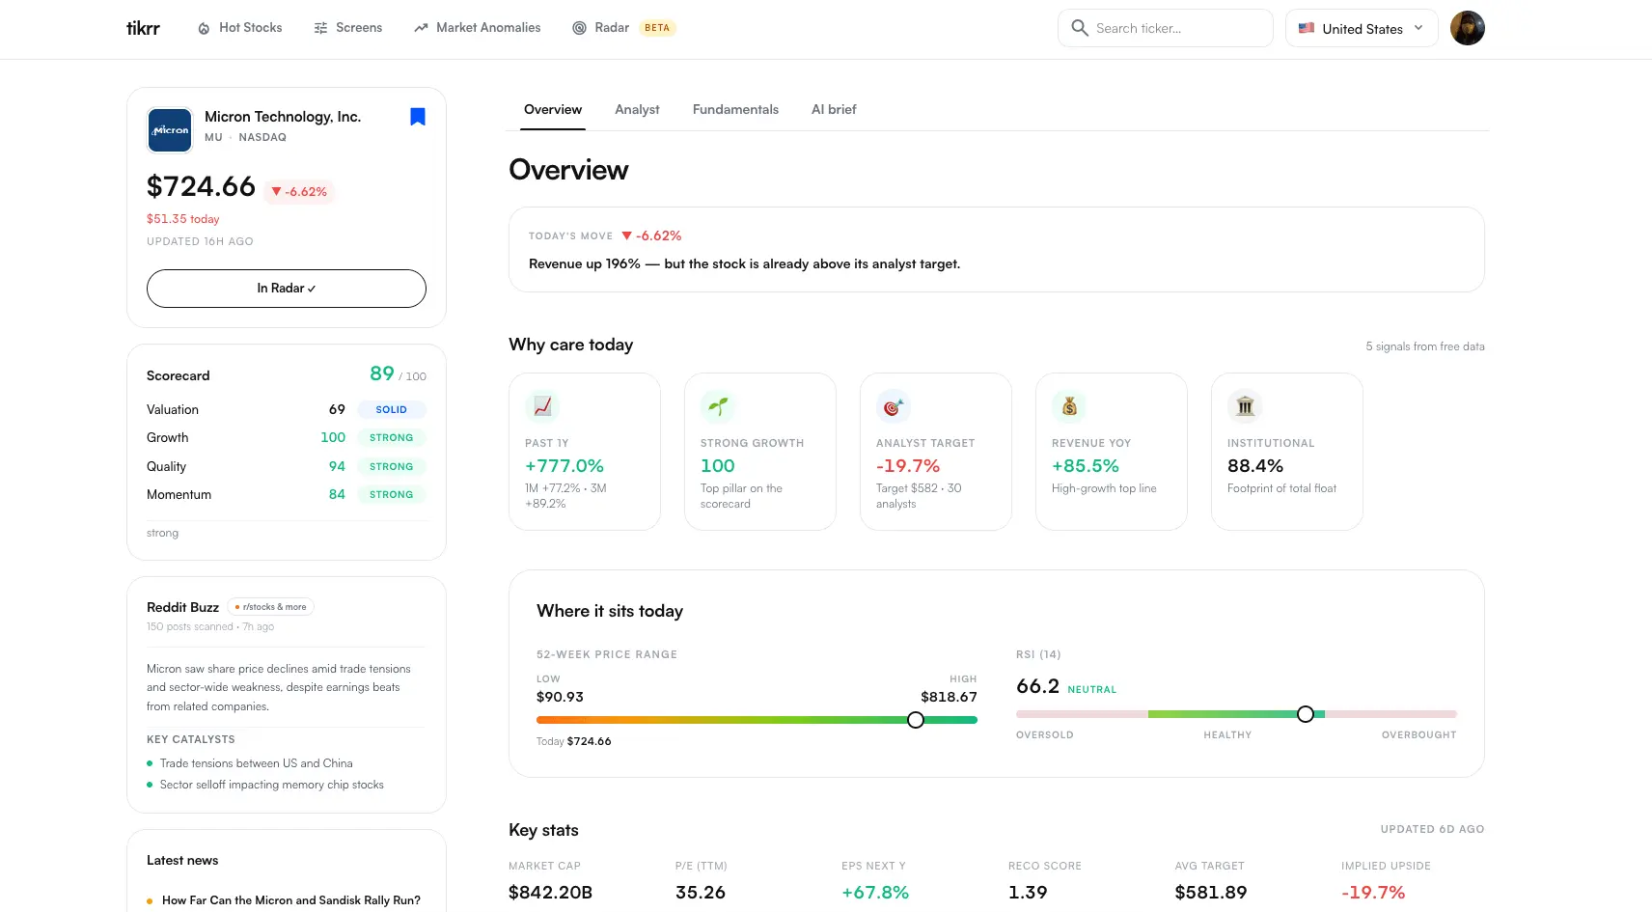Click the -6.62% change pill near price
The image size is (1652, 912).
pyautogui.click(x=299, y=192)
